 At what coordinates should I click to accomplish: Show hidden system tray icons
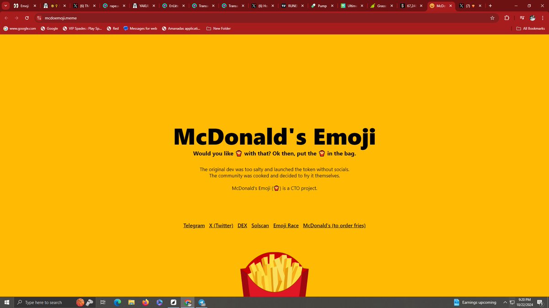coord(505,302)
